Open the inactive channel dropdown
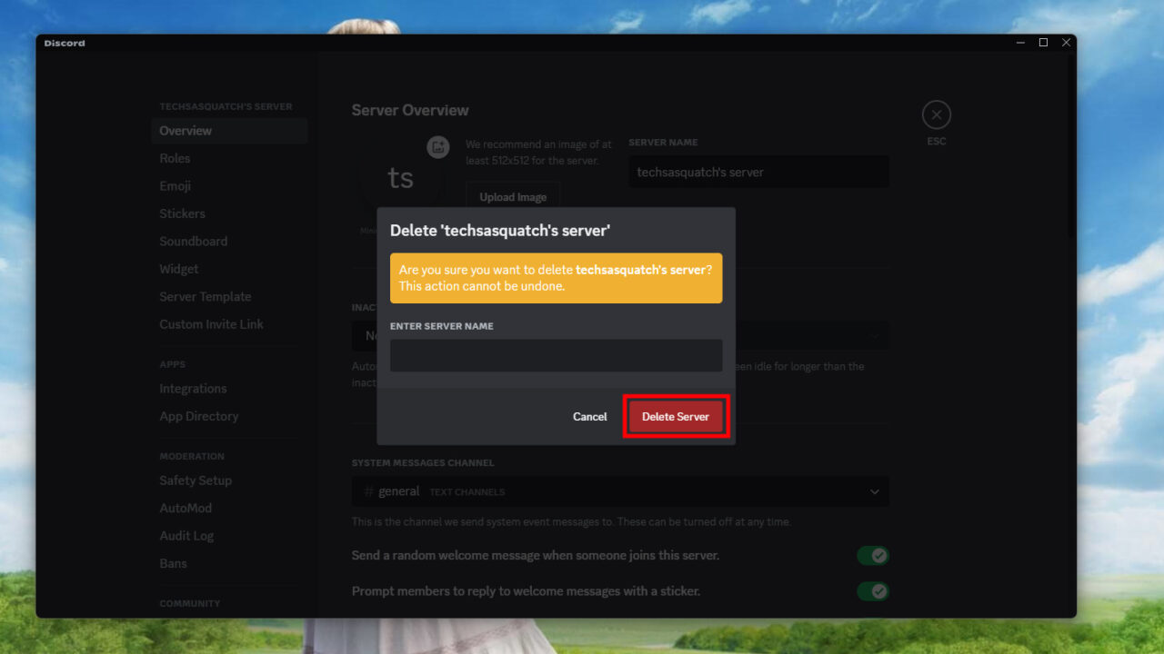Viewport: 1164px width, 654px height. tap(874, 335)
